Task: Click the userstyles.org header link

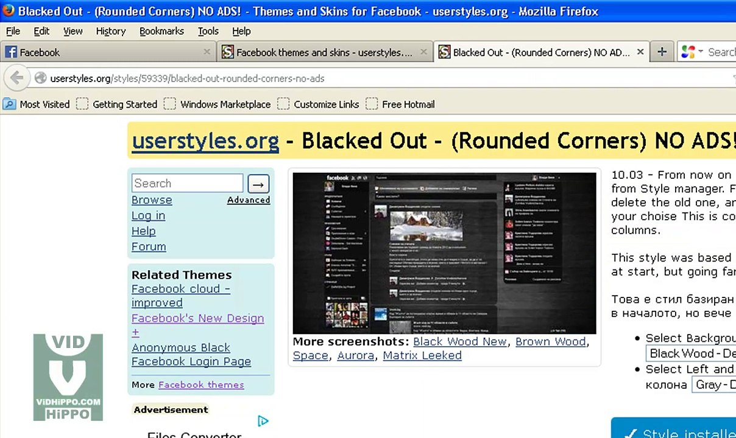Action: tap(205, 141)
